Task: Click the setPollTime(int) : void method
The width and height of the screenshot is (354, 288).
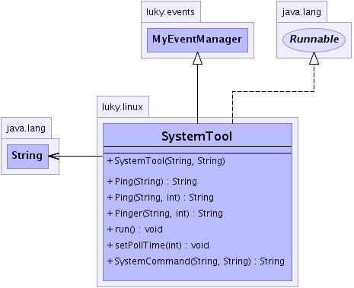Action: pyautogui.click(x=158, y=245)
